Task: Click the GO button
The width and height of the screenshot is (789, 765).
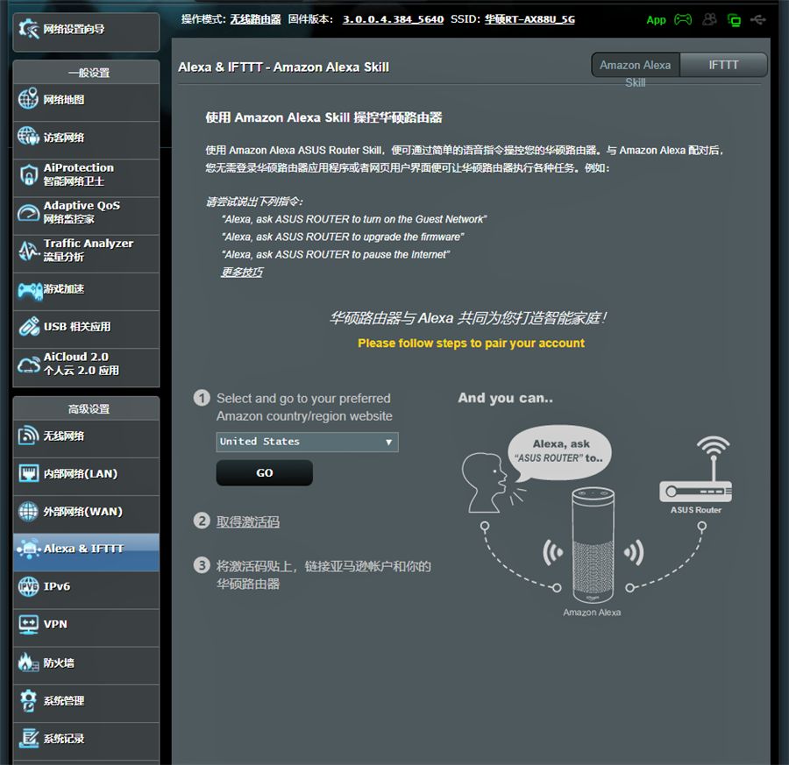Action: [x=264, y=473]
